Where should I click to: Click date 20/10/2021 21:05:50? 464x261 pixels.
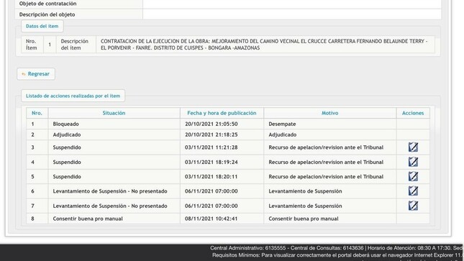pyautogui.click(x=211, y=124)
